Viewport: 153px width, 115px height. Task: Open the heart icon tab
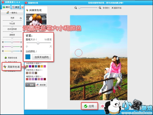pos(22,7)
